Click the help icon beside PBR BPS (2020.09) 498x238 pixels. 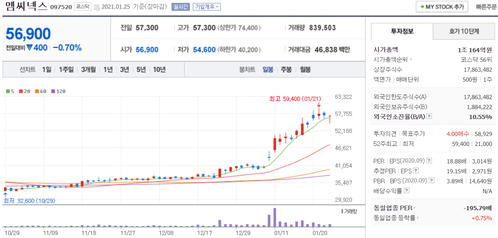point(432,181)
